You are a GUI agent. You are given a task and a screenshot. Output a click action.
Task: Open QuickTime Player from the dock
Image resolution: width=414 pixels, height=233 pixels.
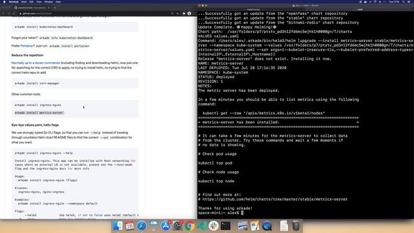coord(267,226)
